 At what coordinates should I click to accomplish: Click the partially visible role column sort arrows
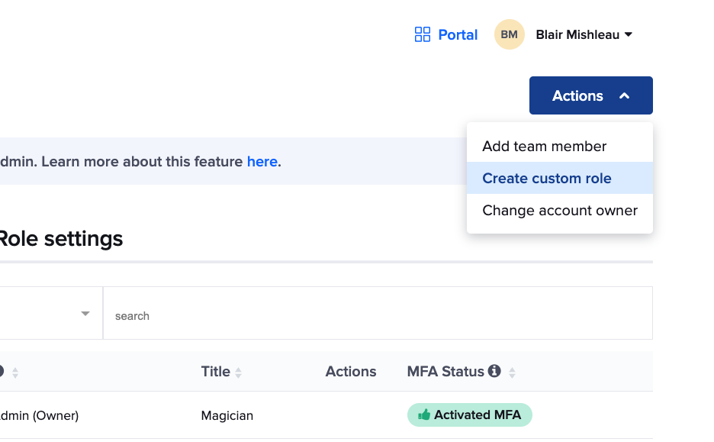click(15, 373)
